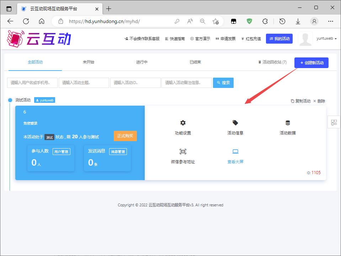Open the browser settings and more menu
Image resolution: width=341 pixels, height=256 pixels.
331,21
